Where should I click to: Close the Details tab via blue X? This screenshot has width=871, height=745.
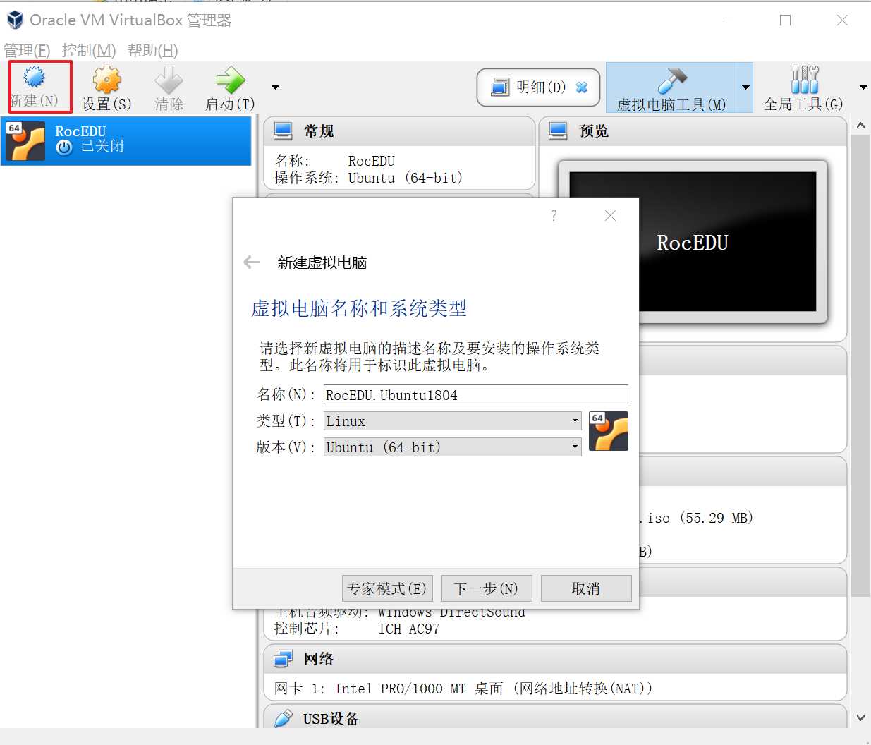point(582,87)
